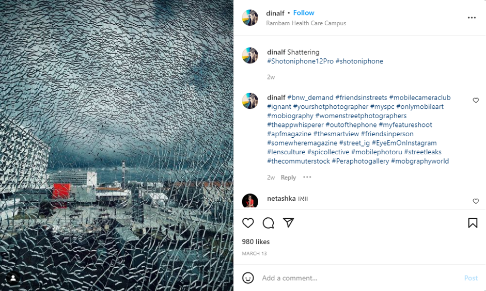Like netashka's comment

[476, 201]
